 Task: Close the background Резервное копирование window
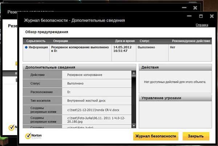(x=195, y=8)
